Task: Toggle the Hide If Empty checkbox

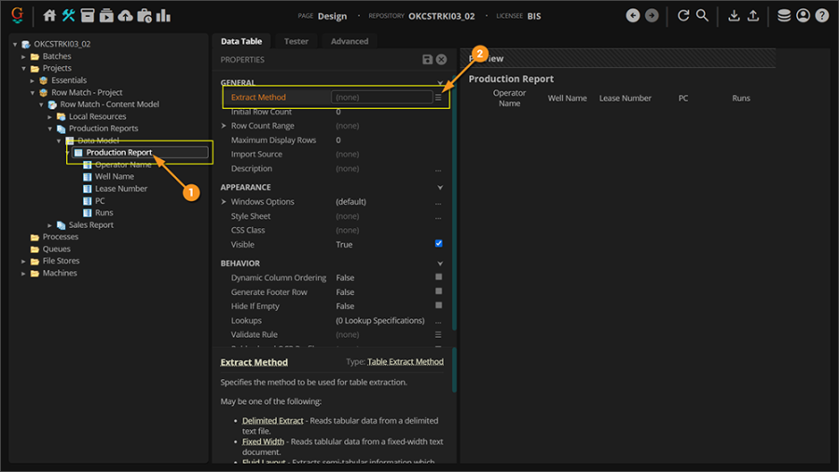Action: point(439,305)
